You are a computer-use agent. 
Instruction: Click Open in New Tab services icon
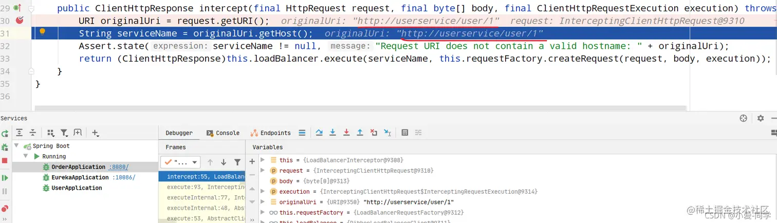(78, 133)
